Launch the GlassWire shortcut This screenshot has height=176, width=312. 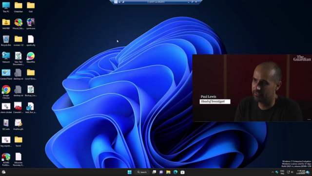31,57
